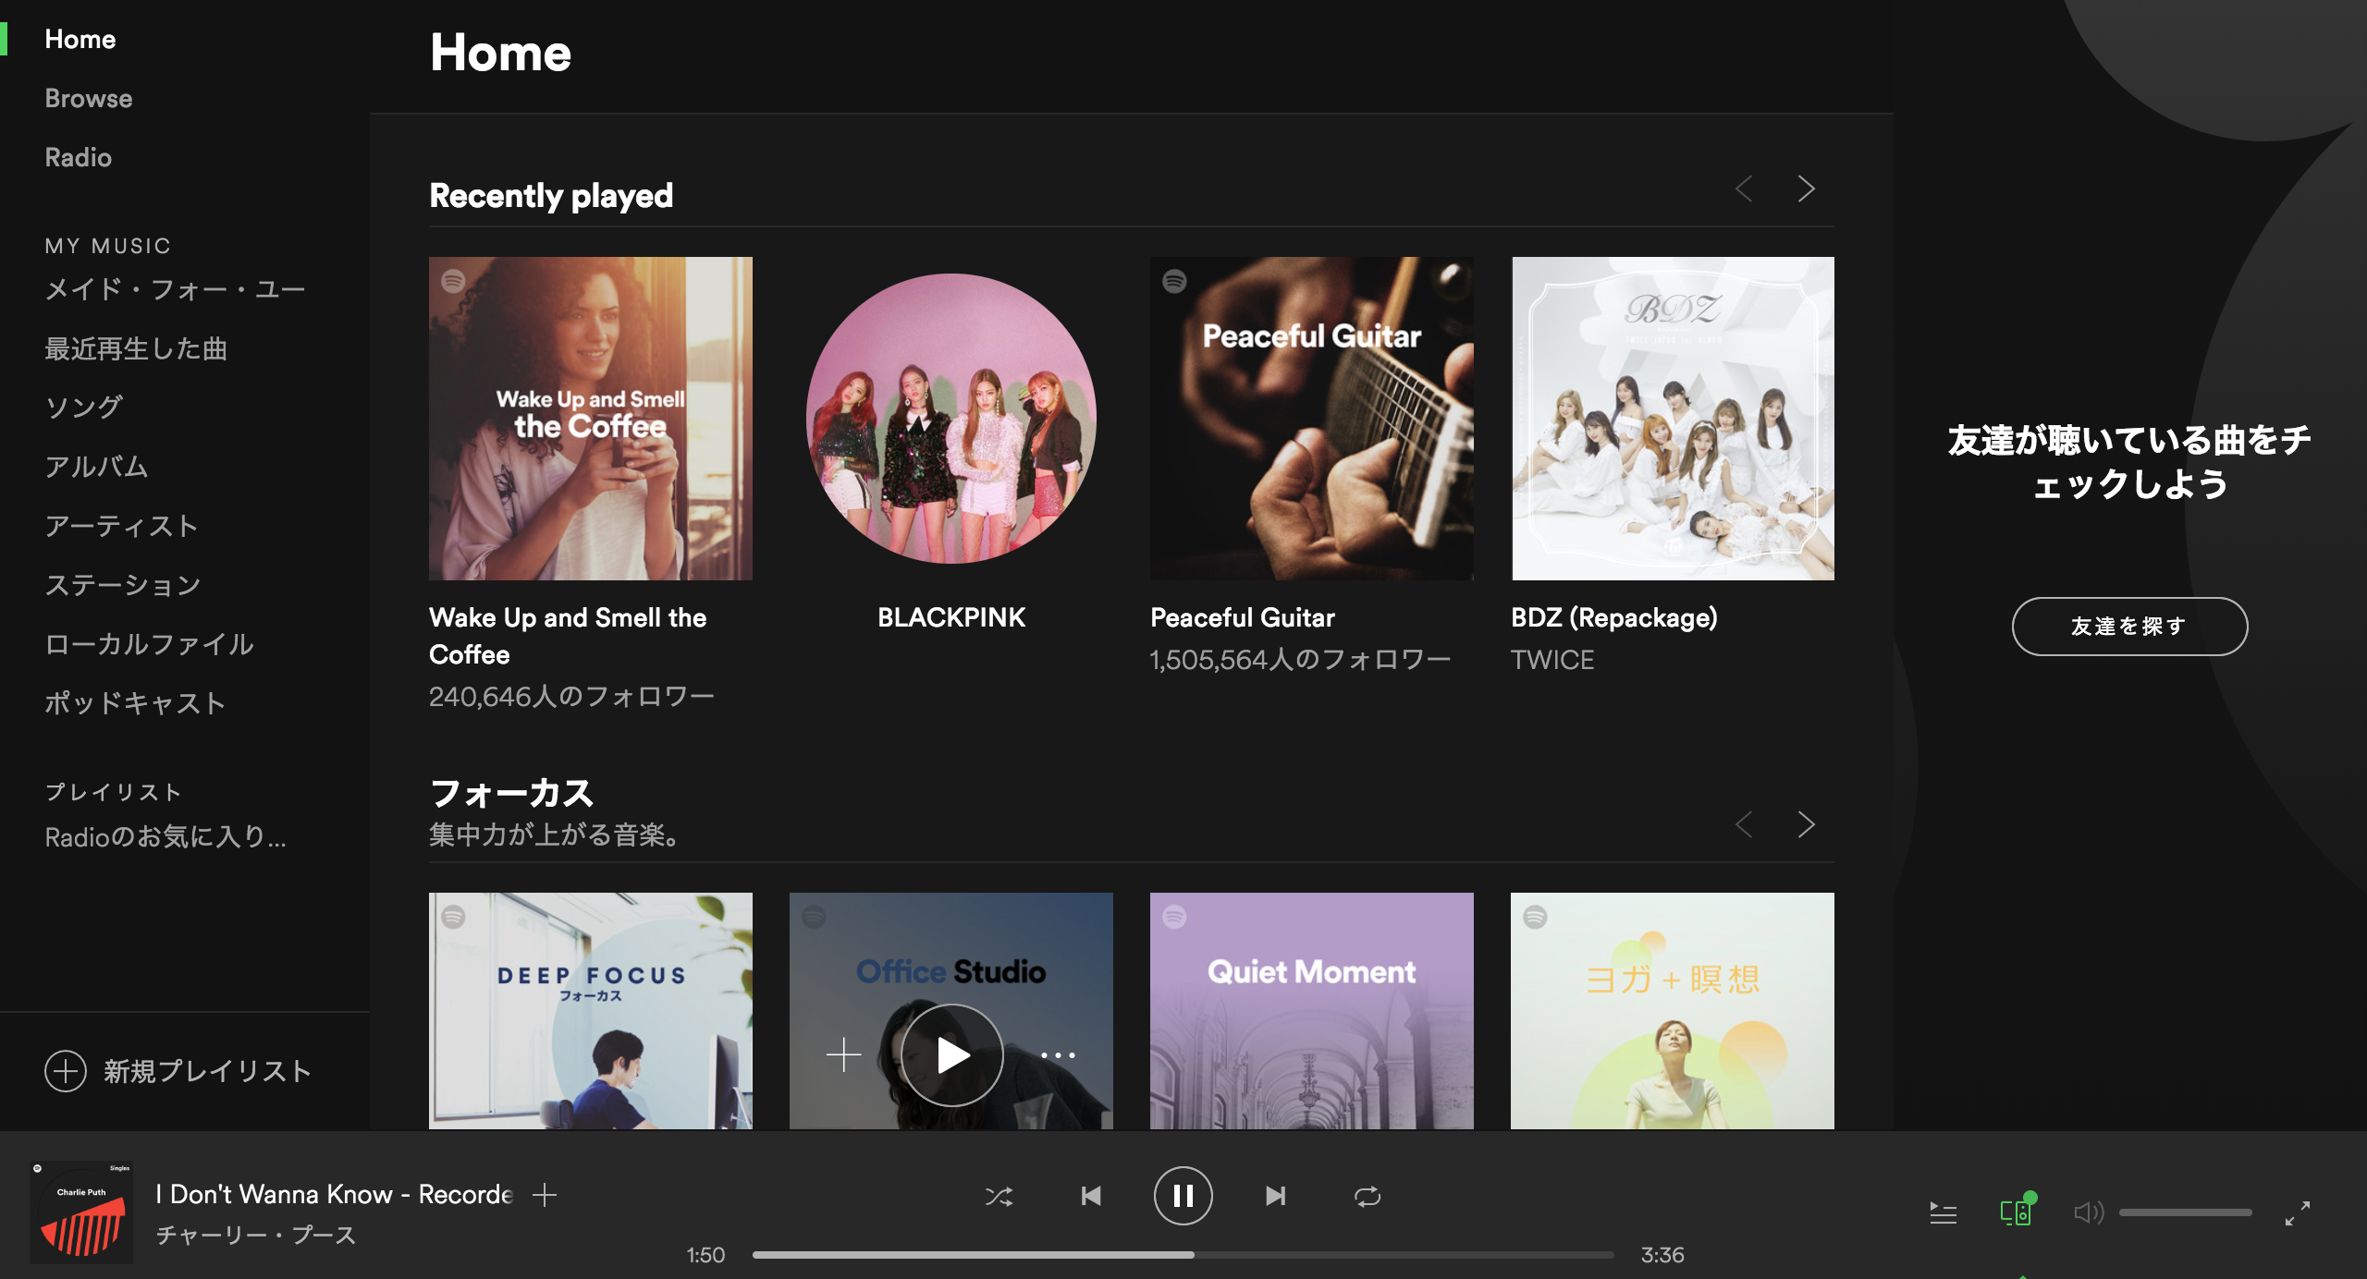
Task: Click 240,646人のフォロワー text
Action: click(571, 696)
